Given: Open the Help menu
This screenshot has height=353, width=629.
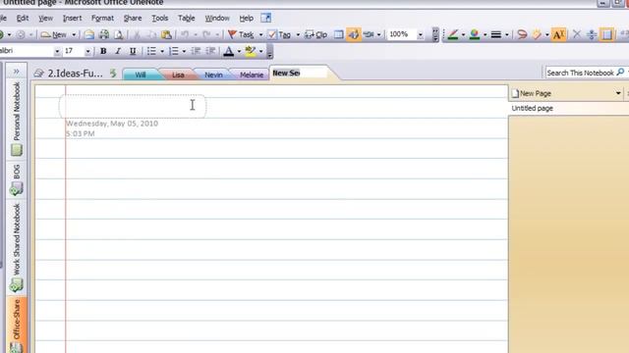Looking at the screenshot, I should [x=247, y=18].
